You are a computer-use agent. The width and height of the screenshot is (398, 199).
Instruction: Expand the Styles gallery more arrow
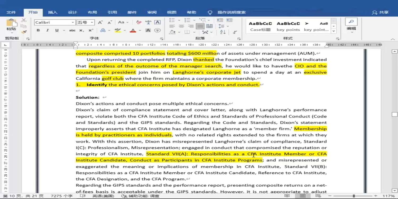point(334,31)
